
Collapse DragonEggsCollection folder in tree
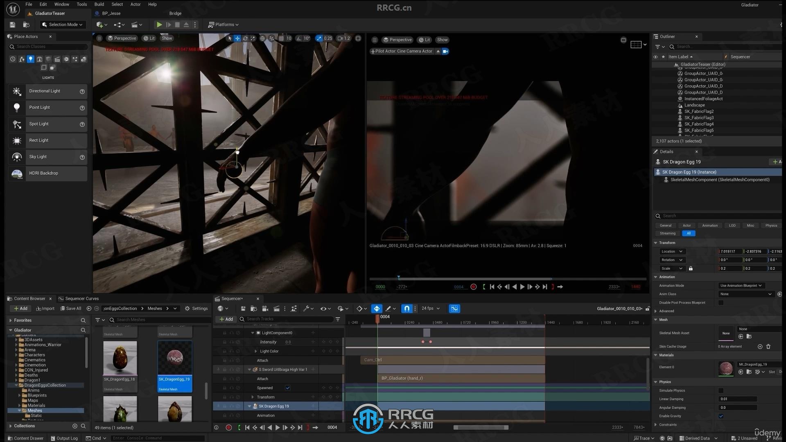[16, 386]
